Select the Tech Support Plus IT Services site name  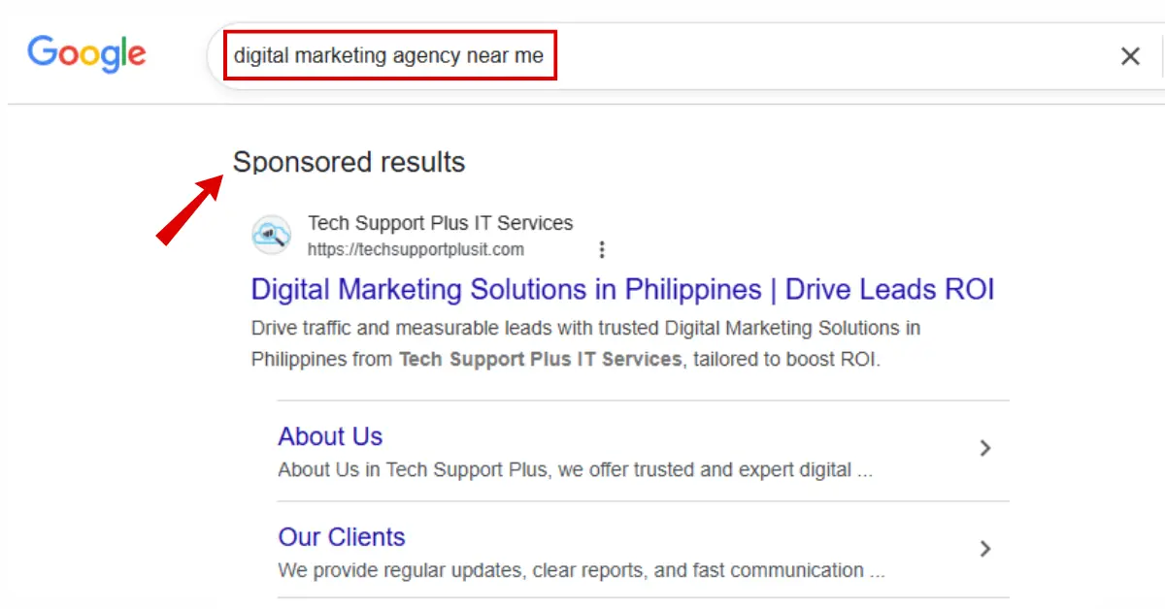tap(440, 223)
